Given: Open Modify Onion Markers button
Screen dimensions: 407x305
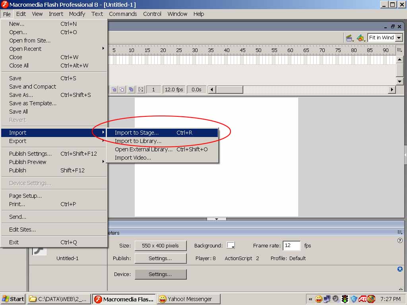Looking at the screenshot, I should click(141, 89).
